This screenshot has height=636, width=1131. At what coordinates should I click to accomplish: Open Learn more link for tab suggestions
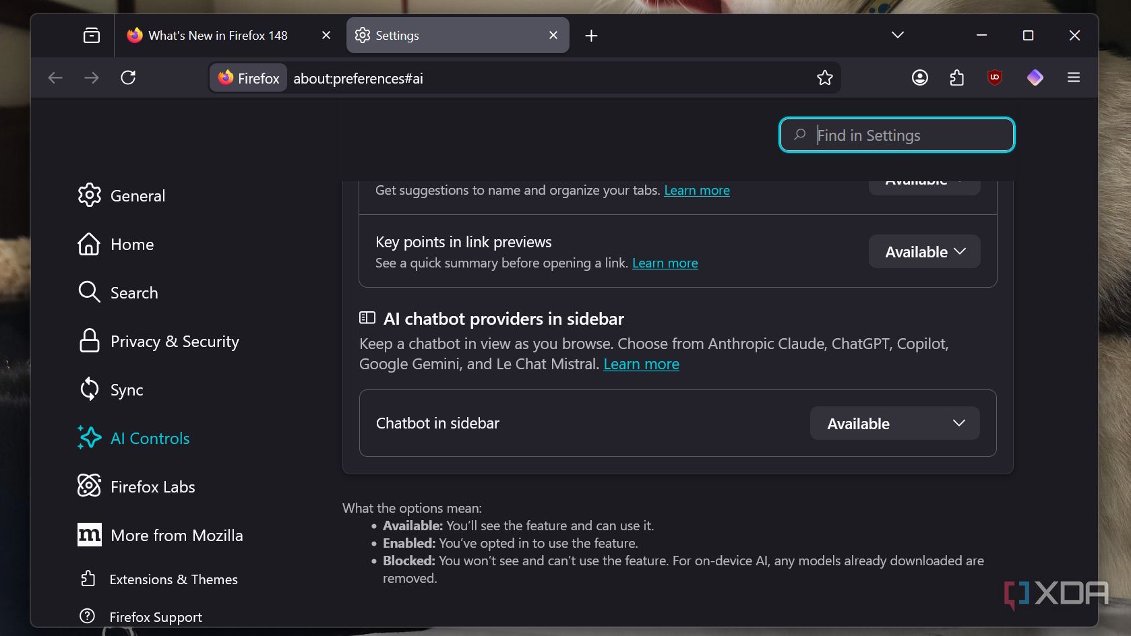(x=697, y=191)
